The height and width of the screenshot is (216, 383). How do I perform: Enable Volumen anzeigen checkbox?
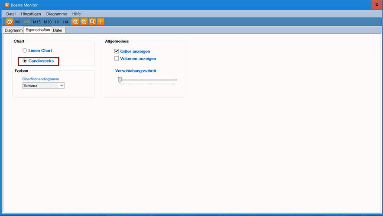117,58
